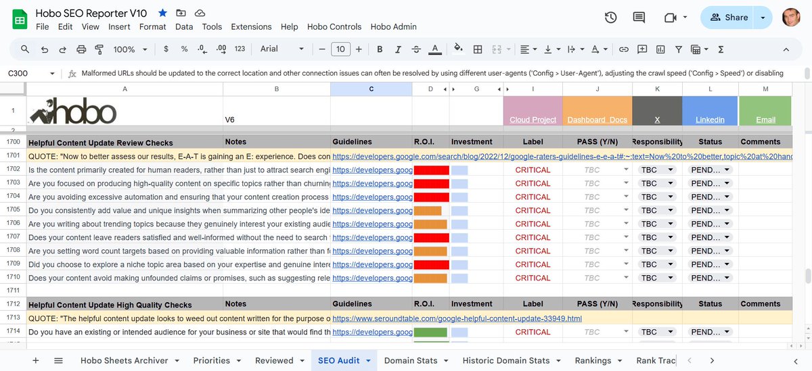The width and height of the screenshot is (812, 371).
Task: Open the Linkedin link cell
Action: click(x=710, y=120)
